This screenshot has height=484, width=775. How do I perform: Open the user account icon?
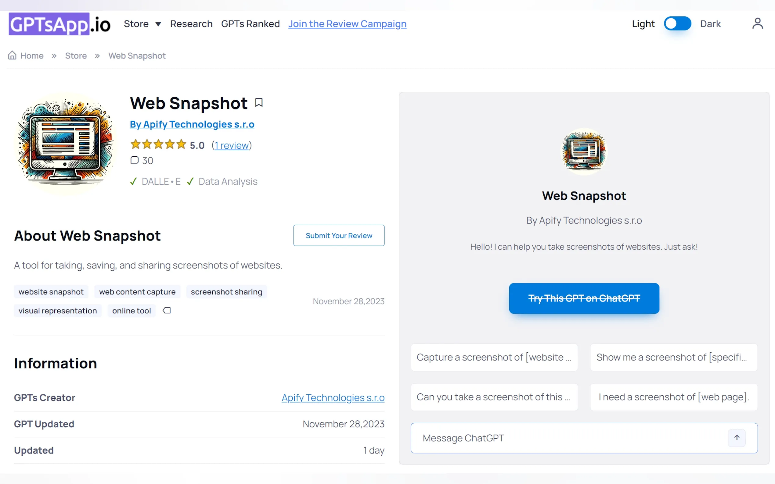pyautogui.click(x=757, y=24)
